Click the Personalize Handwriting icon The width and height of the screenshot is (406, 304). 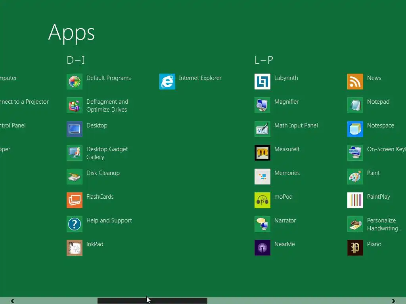[x=355, y=224]
